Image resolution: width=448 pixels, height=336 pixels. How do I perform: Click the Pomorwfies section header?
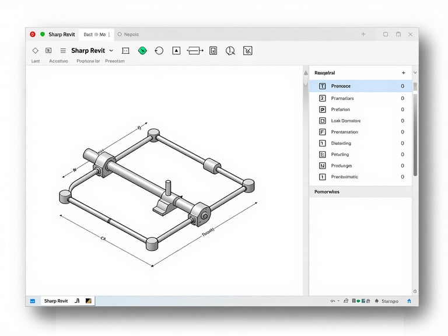click(x=360, y=192)
